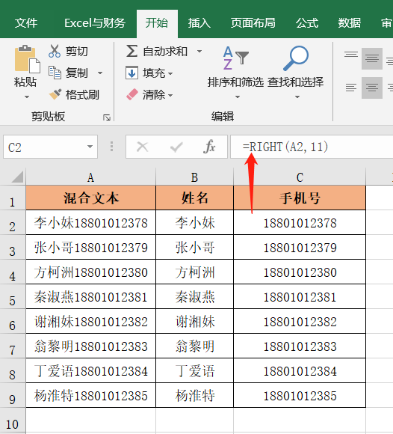The height and width of the screenshot is (434, 393).
Task: Select name cell 谢湘妹
Action: pos(194,321)
